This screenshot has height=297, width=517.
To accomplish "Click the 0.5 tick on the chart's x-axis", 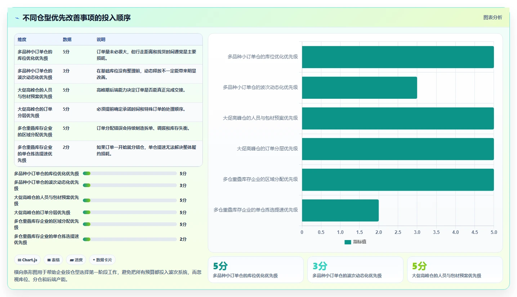I will 321,232.
